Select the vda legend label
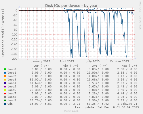 tap(10, 104)
